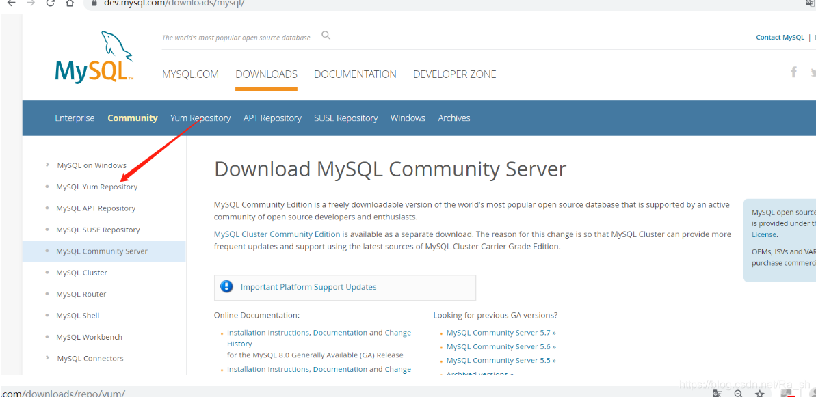Click the Online Documentation: label
816x397 pixels.
click(256, 316)
